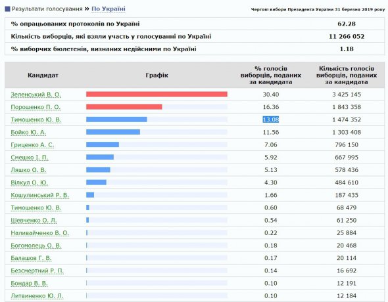
Task: Click Зеленський's red result bar
Action: click(x=157, y=95)
